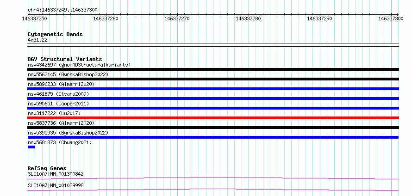The height and width of the screenshot is (196, 412).
Task: Click the short blue bar for nsv5681873
Action: 31,147
